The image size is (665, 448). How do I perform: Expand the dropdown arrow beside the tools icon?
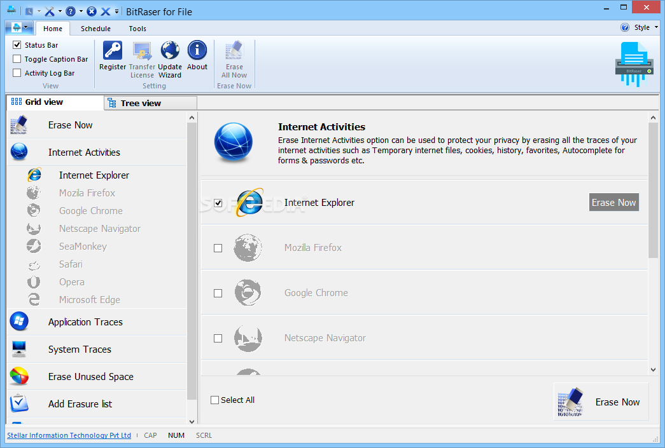coord(60,12)
